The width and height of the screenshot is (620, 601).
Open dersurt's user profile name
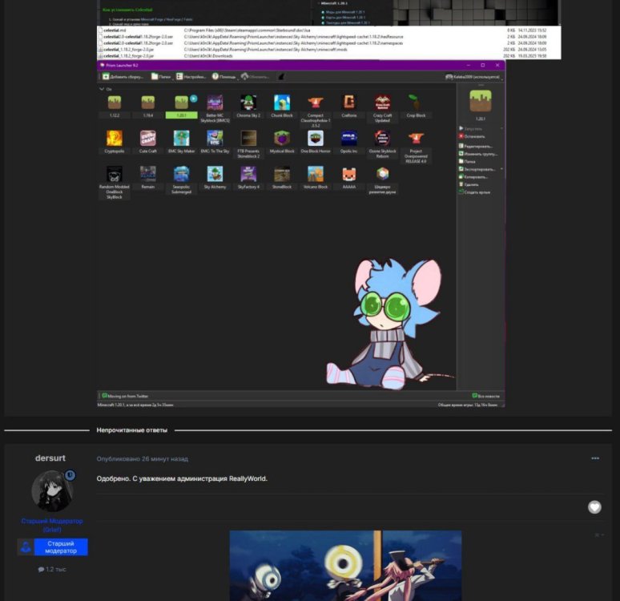[x=50, y=458]
